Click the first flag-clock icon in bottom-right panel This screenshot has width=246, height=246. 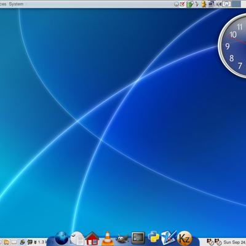(x=210, y=242)
